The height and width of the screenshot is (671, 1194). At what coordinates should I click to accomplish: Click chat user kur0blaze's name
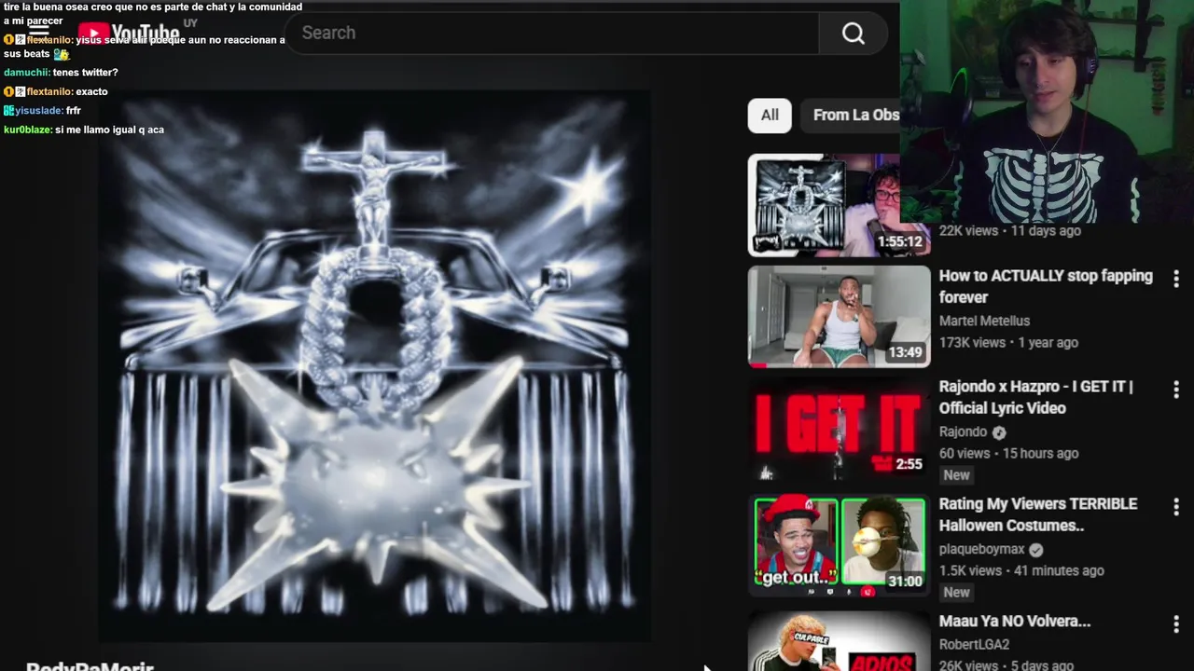click(27, 130)
